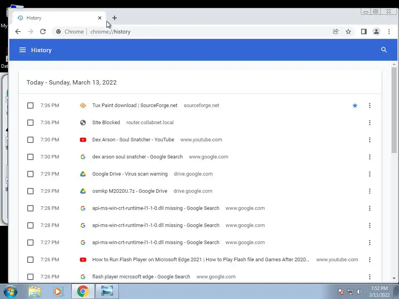The width and height of the screenshot is (399, 299).
Task: Open actions menu for Flash Player video entry
Action: point(370,260)
